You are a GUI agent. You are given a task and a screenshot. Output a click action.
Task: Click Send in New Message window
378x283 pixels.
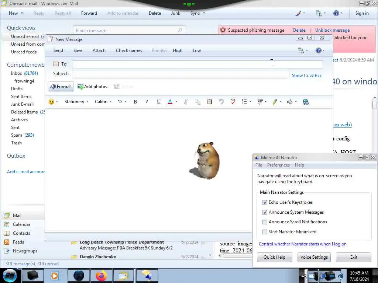[x=58, y=50]
